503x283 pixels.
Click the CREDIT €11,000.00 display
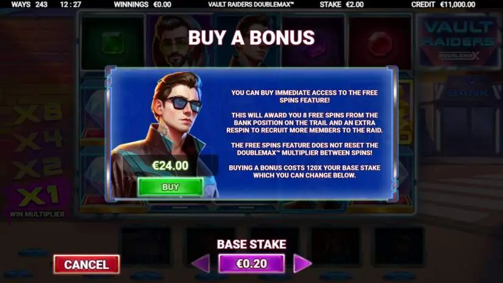pyautogui.click(x=443, y=4)
